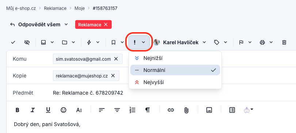Viewport: 296px width, 133px height.
Task: Select Normální priority option
Action: pos(175,70)
